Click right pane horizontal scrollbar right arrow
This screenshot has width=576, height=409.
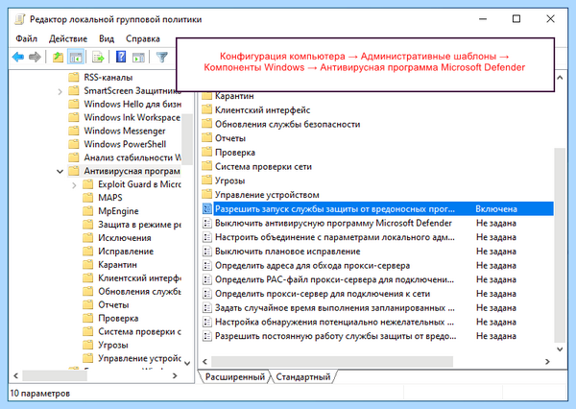pos(547,362)
